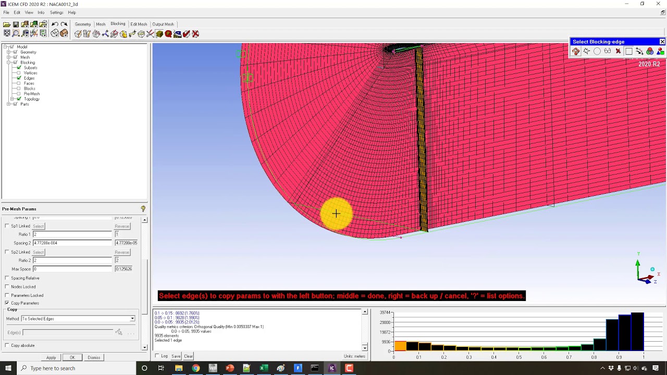Open Chrome from the Windows taskbar
Viewport: 667px width, 375px height.
coord(195,368)
